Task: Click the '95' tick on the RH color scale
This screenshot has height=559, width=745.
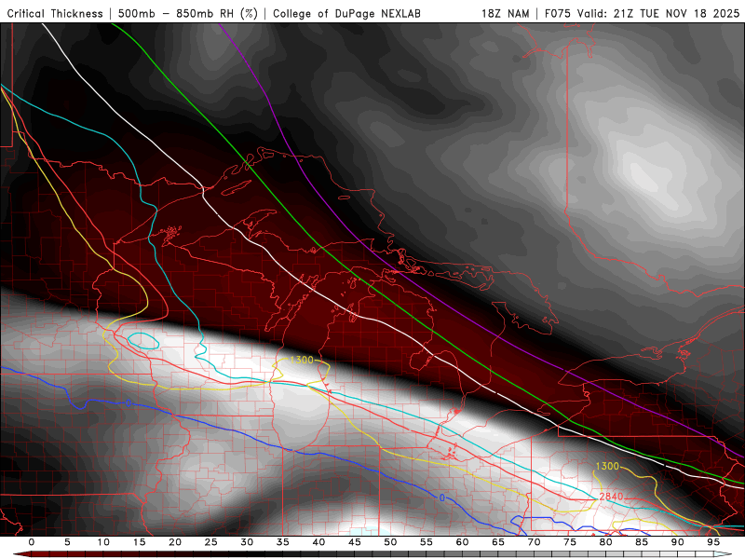Action: tap(713, 542)
